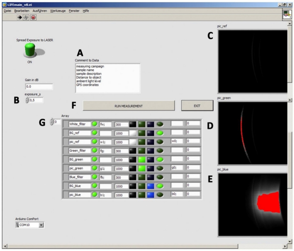Click the 'w1;' command field in pic_ref row
The height and width of the screenshot is (251, 294).
pyautogui.click(x=105, y=142)
